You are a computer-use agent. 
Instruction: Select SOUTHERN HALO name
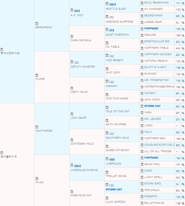click(x=117, y=138)
